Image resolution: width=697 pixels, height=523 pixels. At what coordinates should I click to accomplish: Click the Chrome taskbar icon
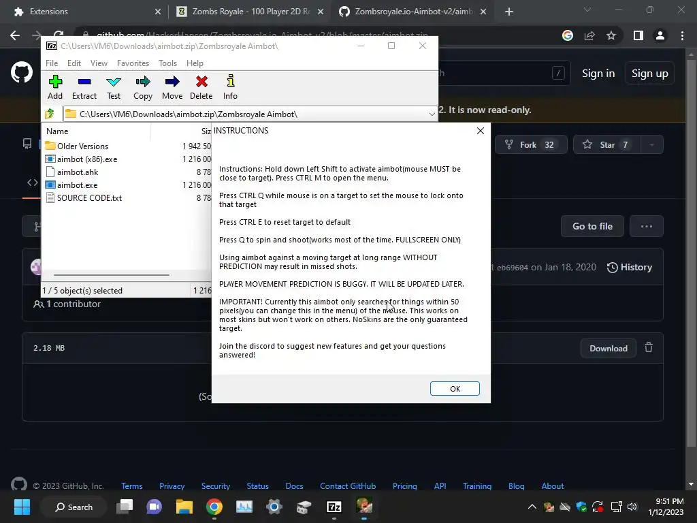[x=214, y=507]
